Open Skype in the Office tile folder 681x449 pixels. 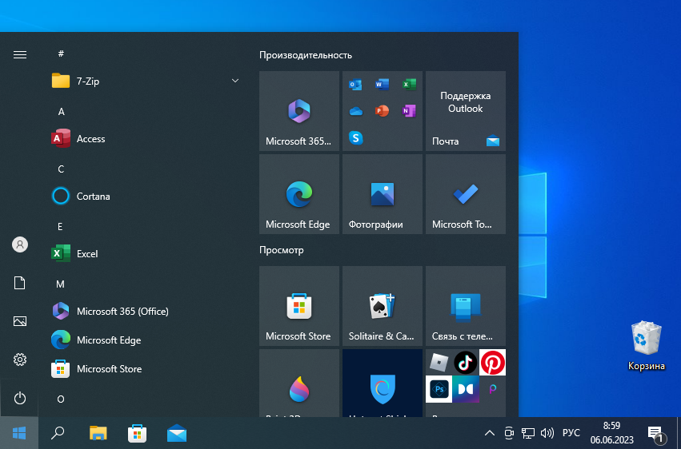[x=355, y=138]
